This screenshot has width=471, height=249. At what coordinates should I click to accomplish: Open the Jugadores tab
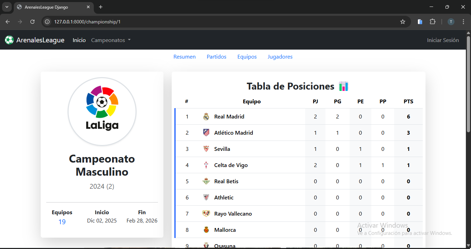[280, 57]
